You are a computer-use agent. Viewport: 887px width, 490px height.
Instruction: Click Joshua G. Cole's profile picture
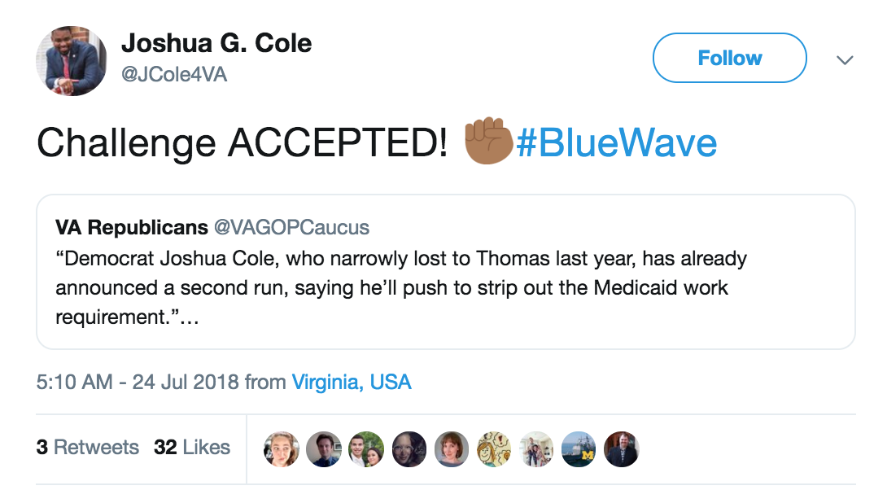[x=71, y=62]
